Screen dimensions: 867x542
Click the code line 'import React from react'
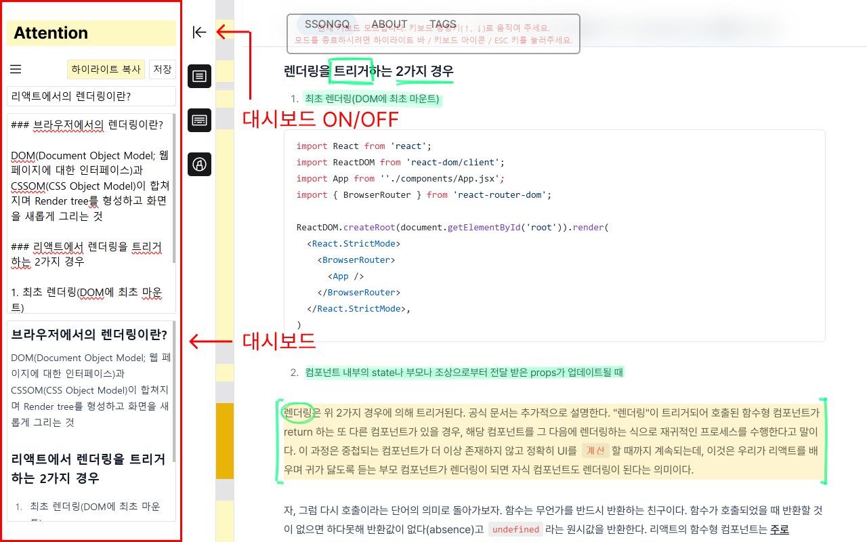pyautogui.click(x=364, y=146)
